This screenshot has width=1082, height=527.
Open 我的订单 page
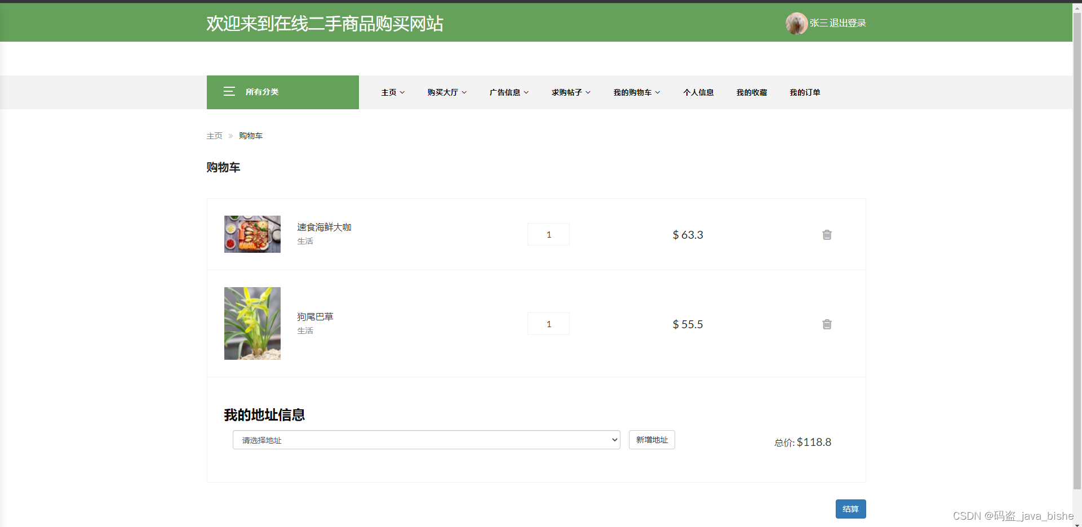coord(805,92)
